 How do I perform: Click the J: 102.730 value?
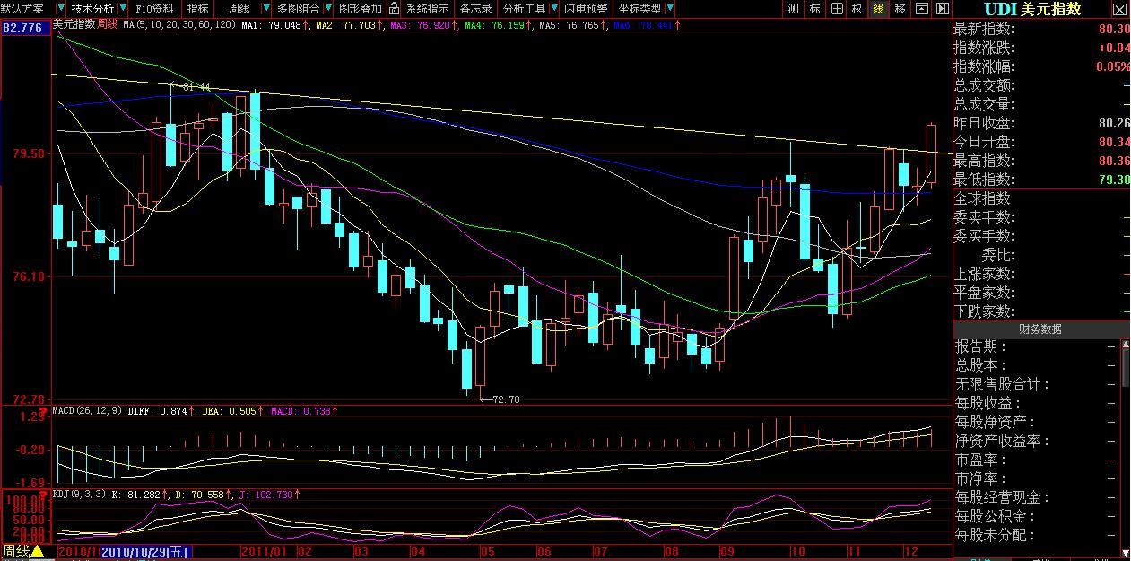(x=265, y=495)
